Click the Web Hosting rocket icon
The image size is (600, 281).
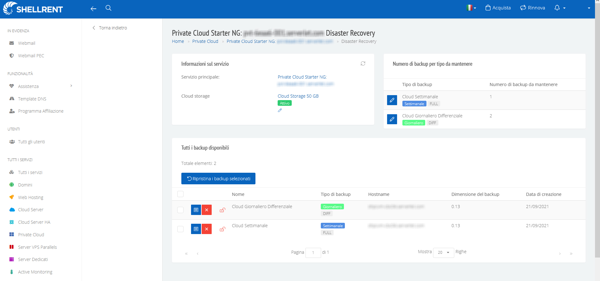pyautogui.click(x=12, y=197)
